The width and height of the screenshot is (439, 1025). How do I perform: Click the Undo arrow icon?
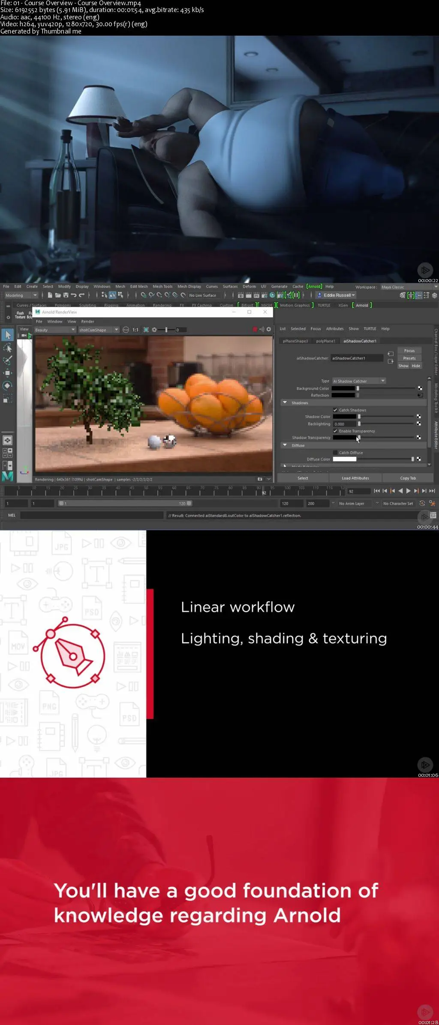click(74, 295)
